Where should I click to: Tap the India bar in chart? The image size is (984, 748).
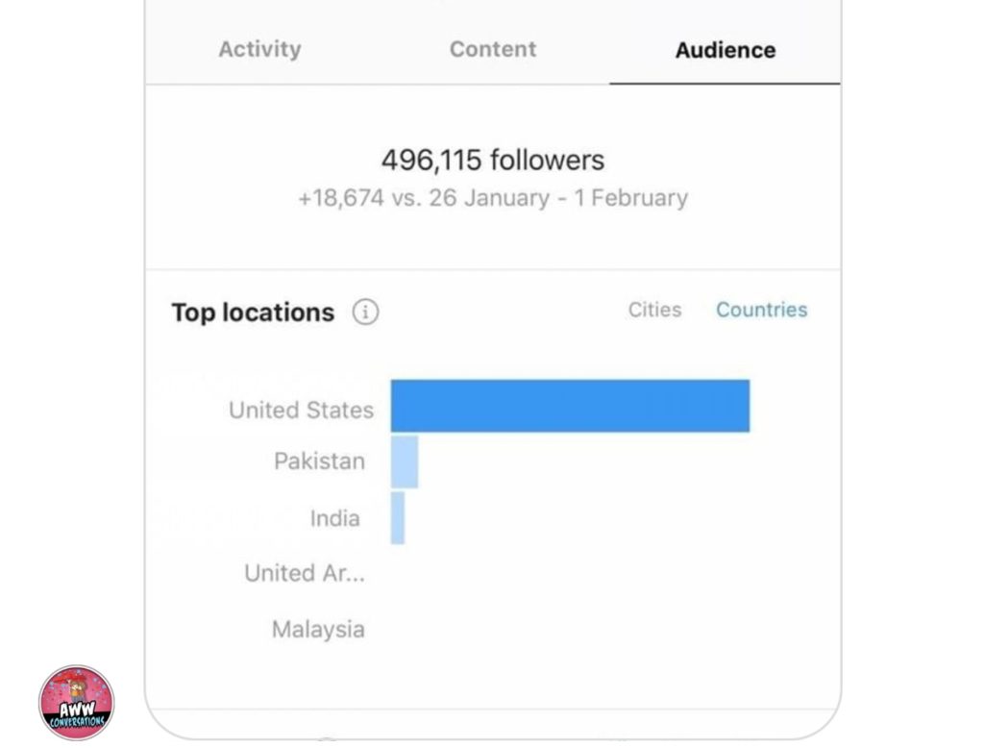coord(397,517)
